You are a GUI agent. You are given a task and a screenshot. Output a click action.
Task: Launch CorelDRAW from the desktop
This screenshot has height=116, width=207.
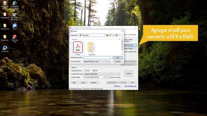[15, 5]
